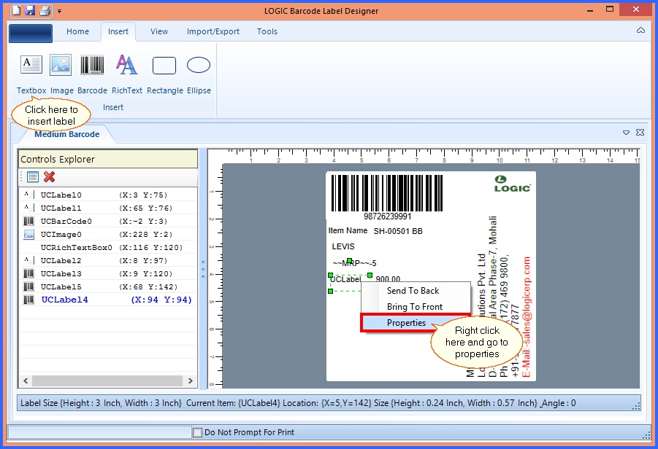Viewport: 658px width, 449px height.
Task: Insert a Barcode control
Action: (92, 74)
